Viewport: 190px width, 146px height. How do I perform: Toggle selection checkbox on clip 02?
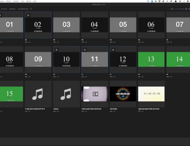pyautogui.click(x=28, y=15)
